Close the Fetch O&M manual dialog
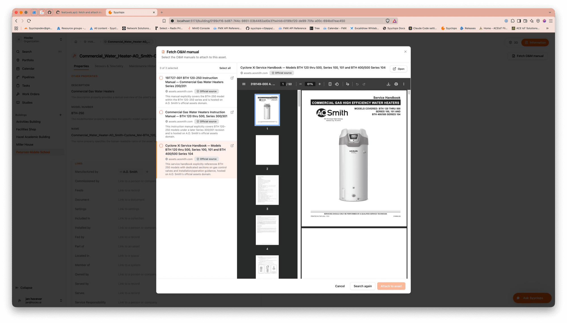567x323 pixels. [x=405, y=52]
